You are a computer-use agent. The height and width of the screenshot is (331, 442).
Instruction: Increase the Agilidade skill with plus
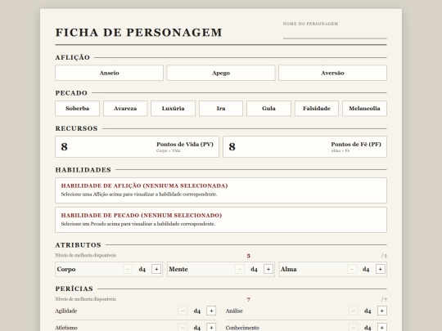click(x=211, y=311)
